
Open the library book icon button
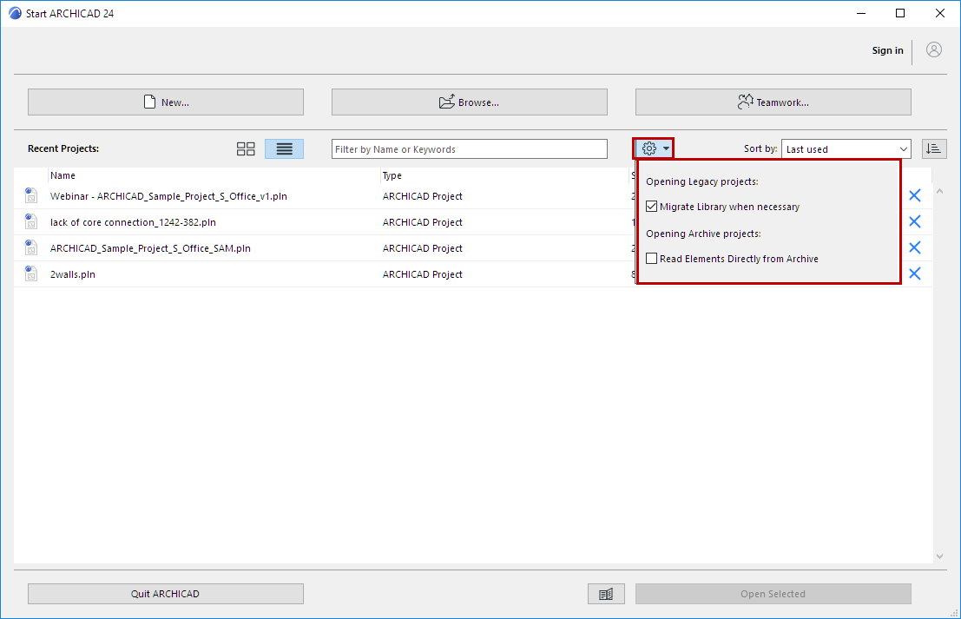tap(606, 594)
